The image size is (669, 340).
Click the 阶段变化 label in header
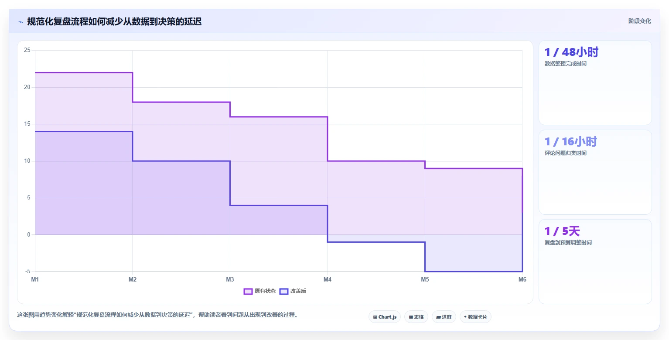[639, 21]
